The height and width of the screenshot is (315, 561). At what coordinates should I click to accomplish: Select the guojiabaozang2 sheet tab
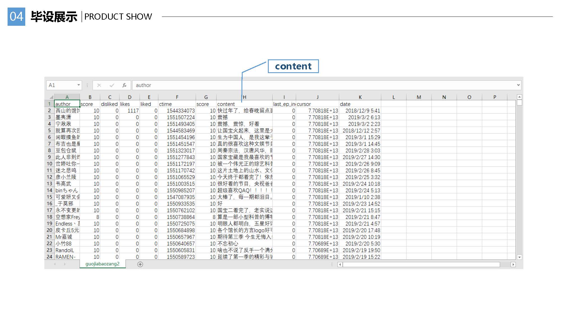pyautogui.click(x=102, y=264)
